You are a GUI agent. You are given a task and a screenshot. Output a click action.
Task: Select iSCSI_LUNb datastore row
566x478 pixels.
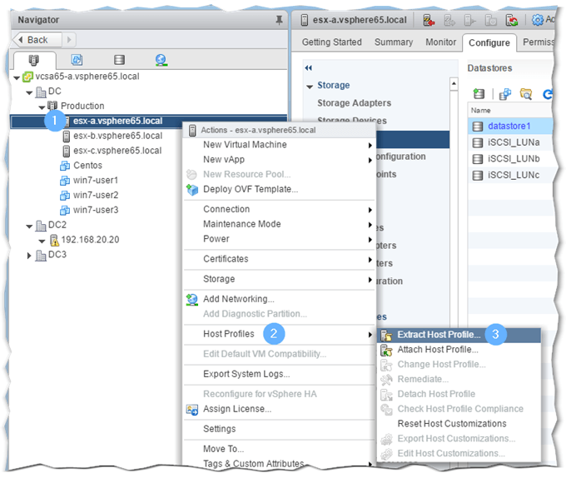[x=510, y=159]
